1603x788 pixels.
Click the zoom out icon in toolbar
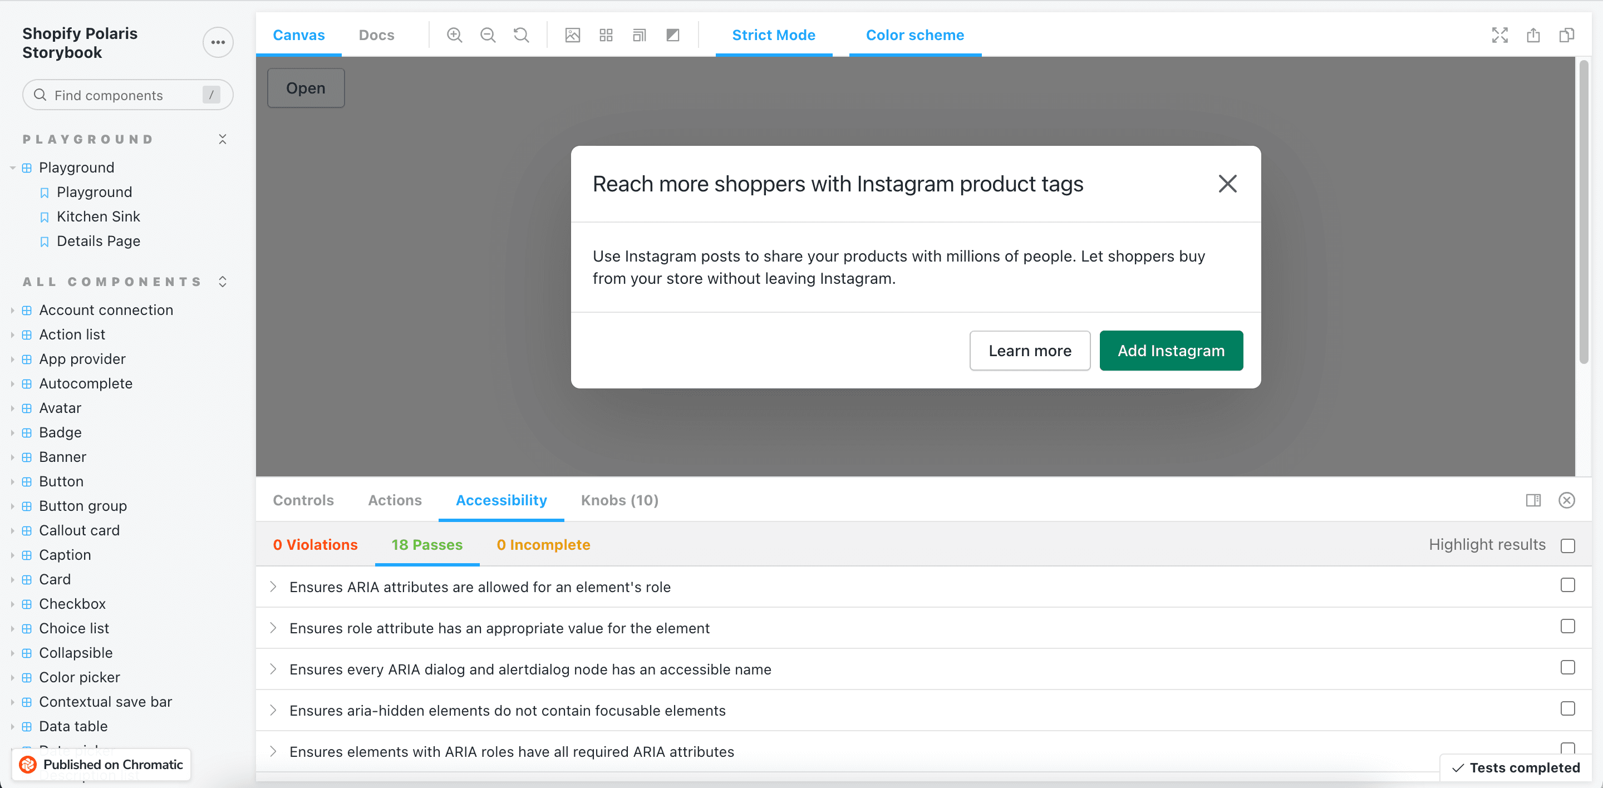pyautogui.click(x=489, y=35)
